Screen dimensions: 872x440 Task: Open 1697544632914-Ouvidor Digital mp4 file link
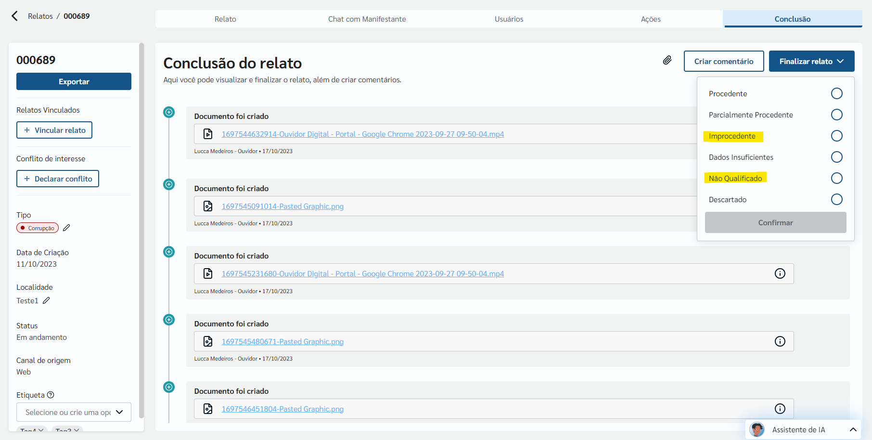(363, 134)
